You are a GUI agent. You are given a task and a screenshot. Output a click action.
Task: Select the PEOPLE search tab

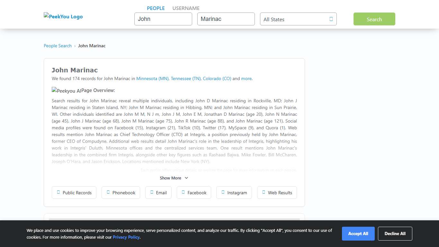[156, 8]
